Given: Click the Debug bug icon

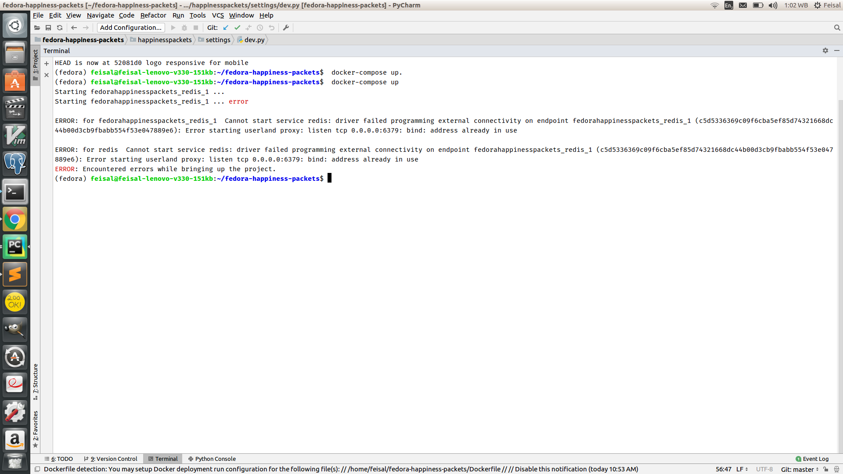Looking at the screenshot, I should (x=184, y=28).
